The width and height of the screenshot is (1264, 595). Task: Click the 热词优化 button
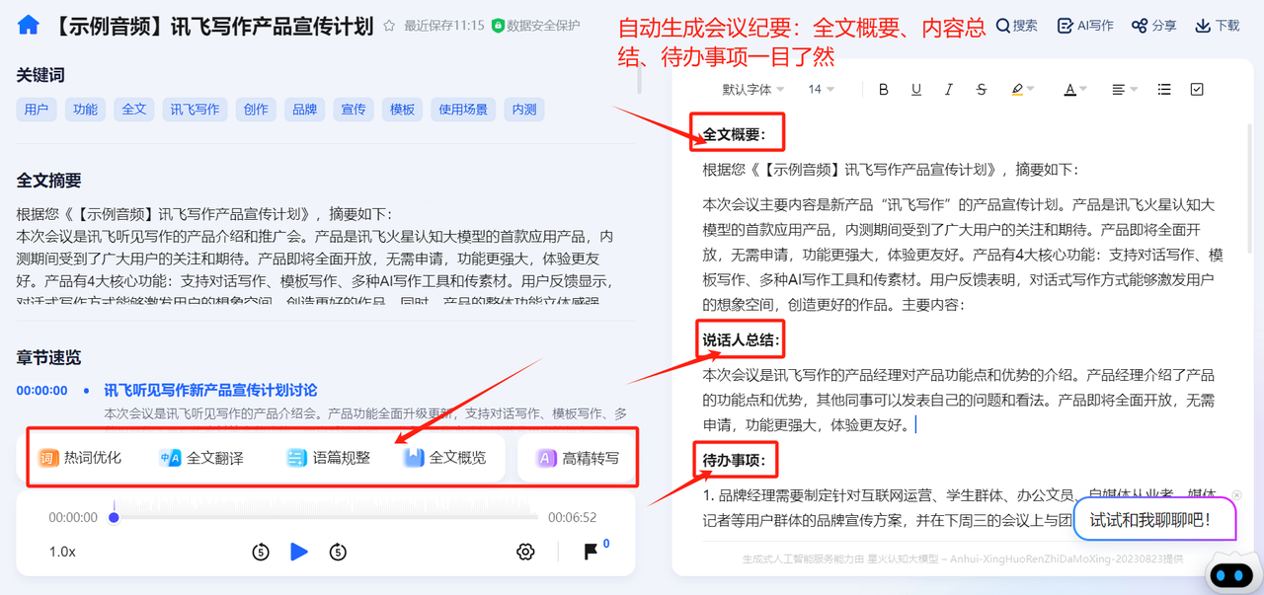click(79, 458)
